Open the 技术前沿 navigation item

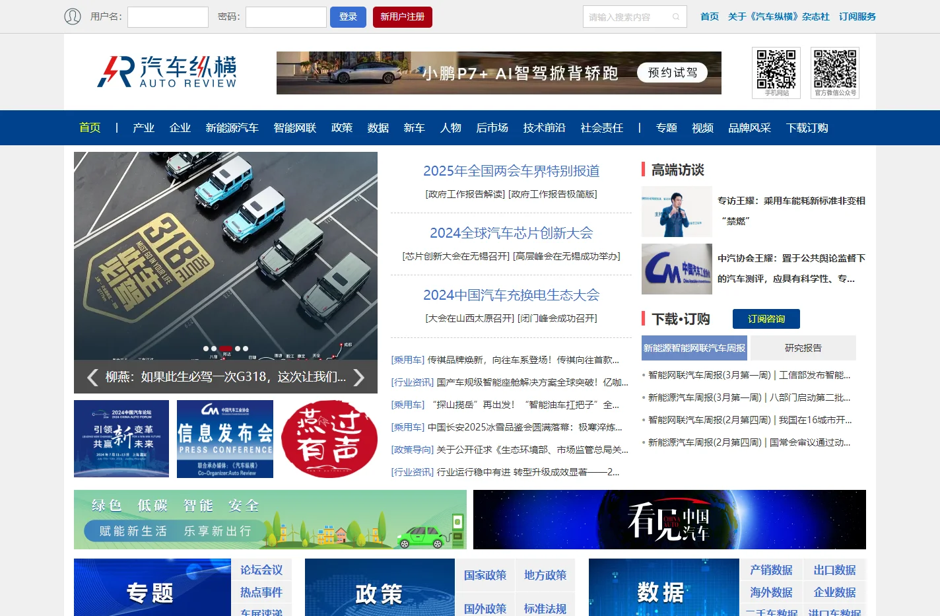point(545,127)
